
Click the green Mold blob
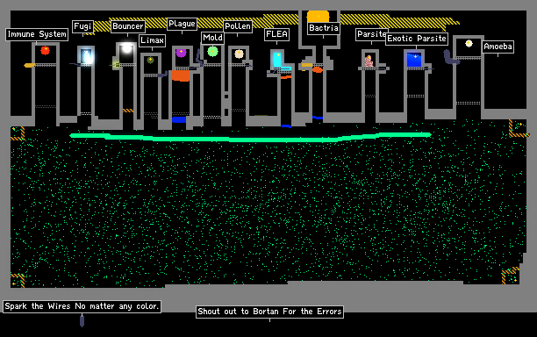click(212, 52)
